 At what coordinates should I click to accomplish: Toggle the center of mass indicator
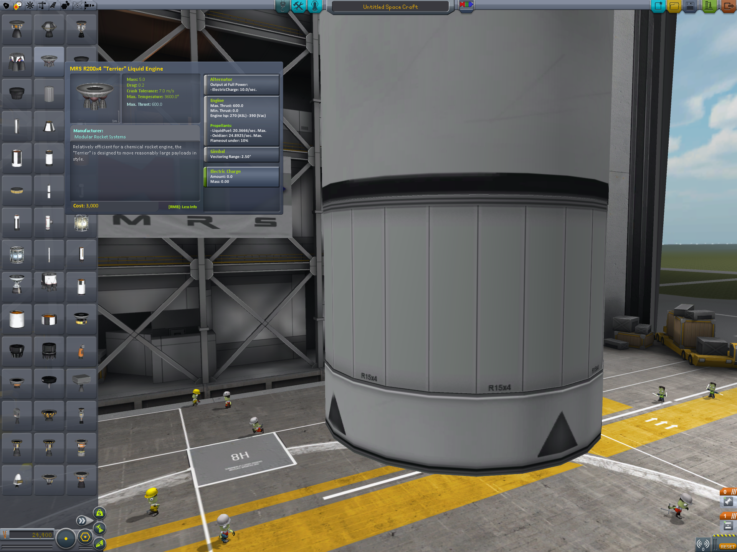click(100, 513)
